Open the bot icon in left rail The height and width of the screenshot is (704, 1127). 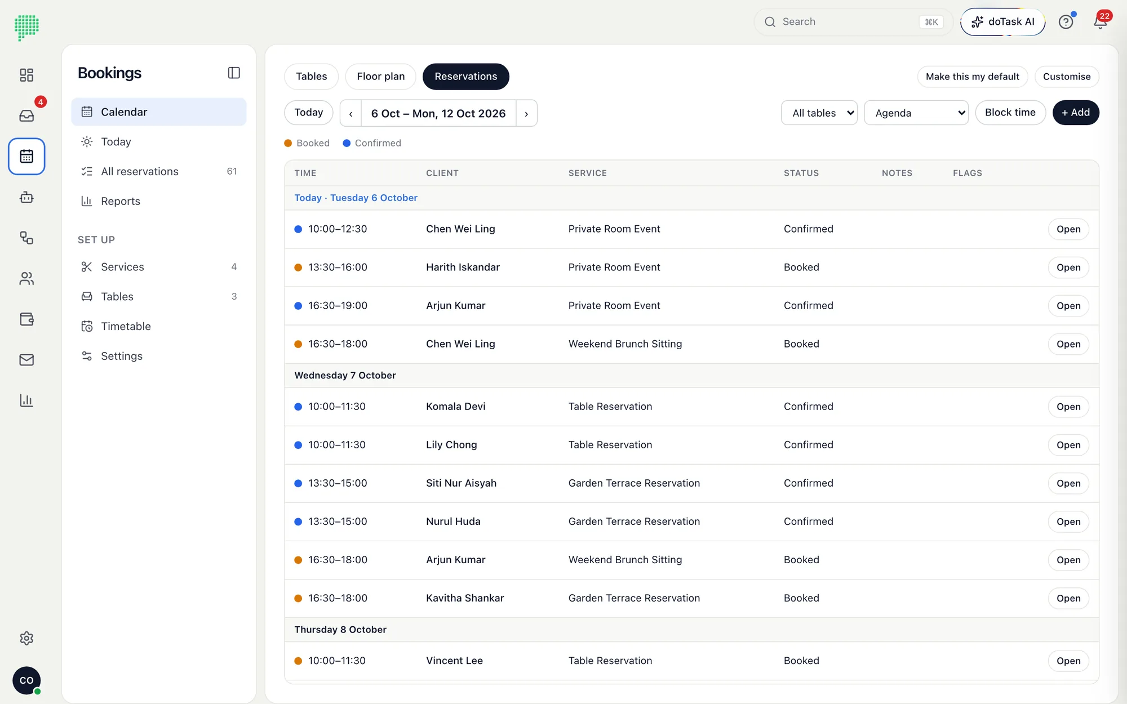[x=26, y=197]
